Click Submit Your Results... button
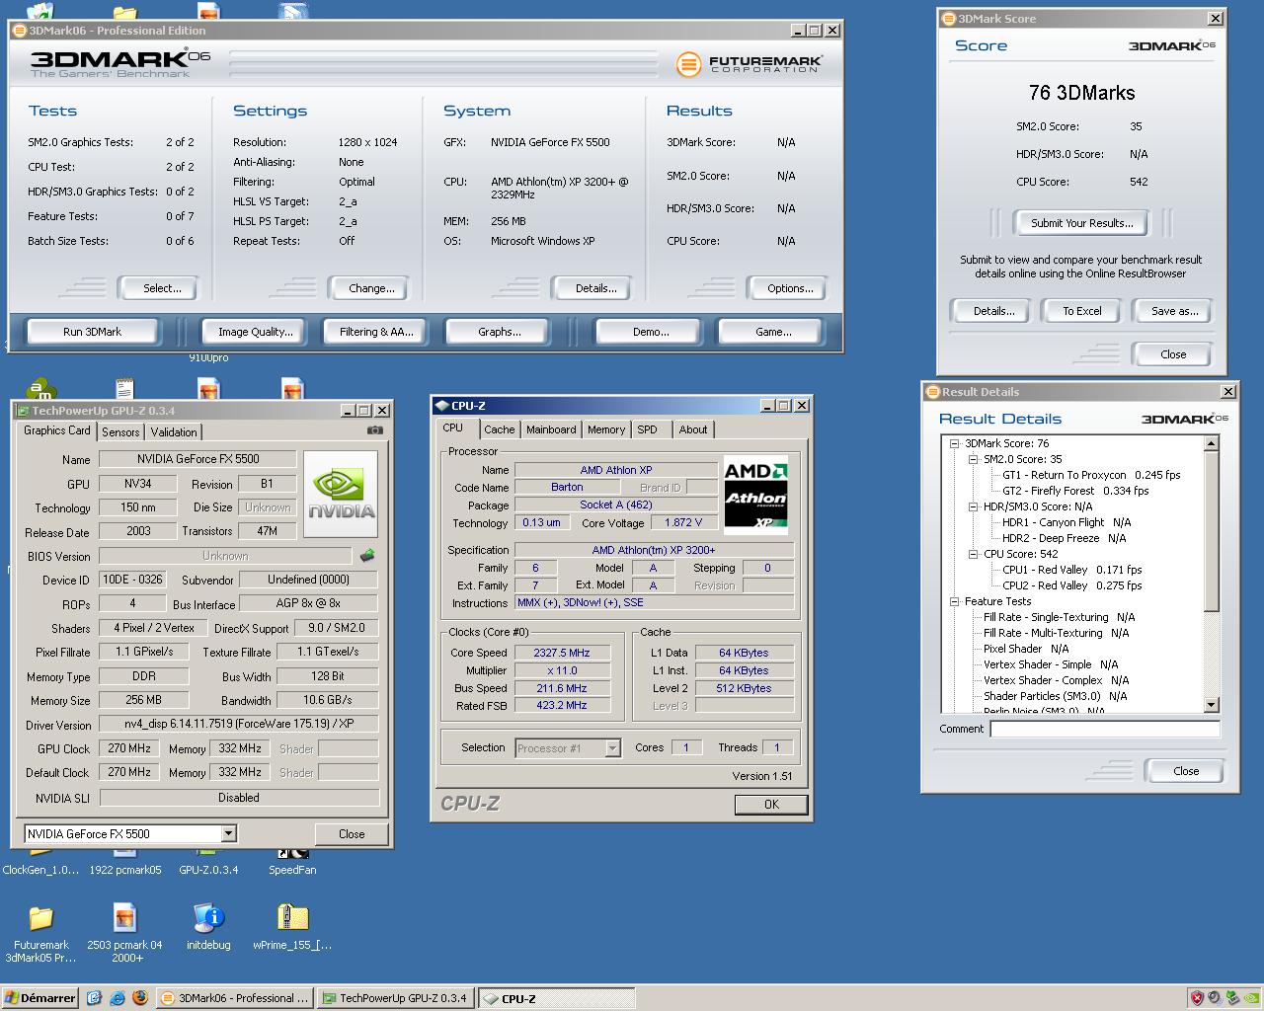Image resolution: width=1264 pixels, height=1011 pixels. tap(1082, 223)
